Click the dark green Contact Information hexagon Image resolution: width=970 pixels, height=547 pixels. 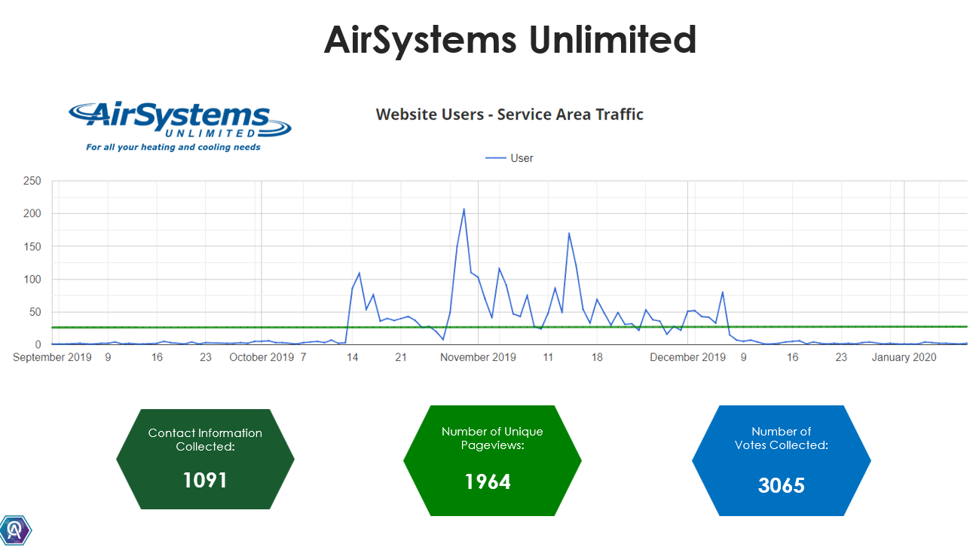click(205, 460)
